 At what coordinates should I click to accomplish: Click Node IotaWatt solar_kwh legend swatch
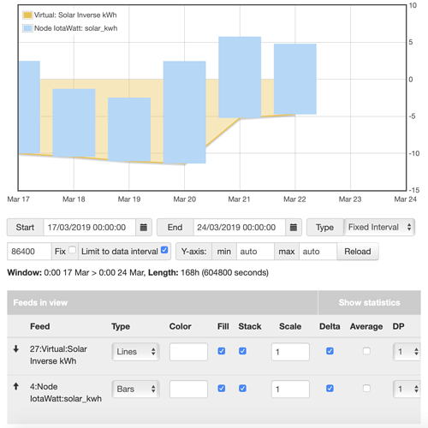pos(27,28)
